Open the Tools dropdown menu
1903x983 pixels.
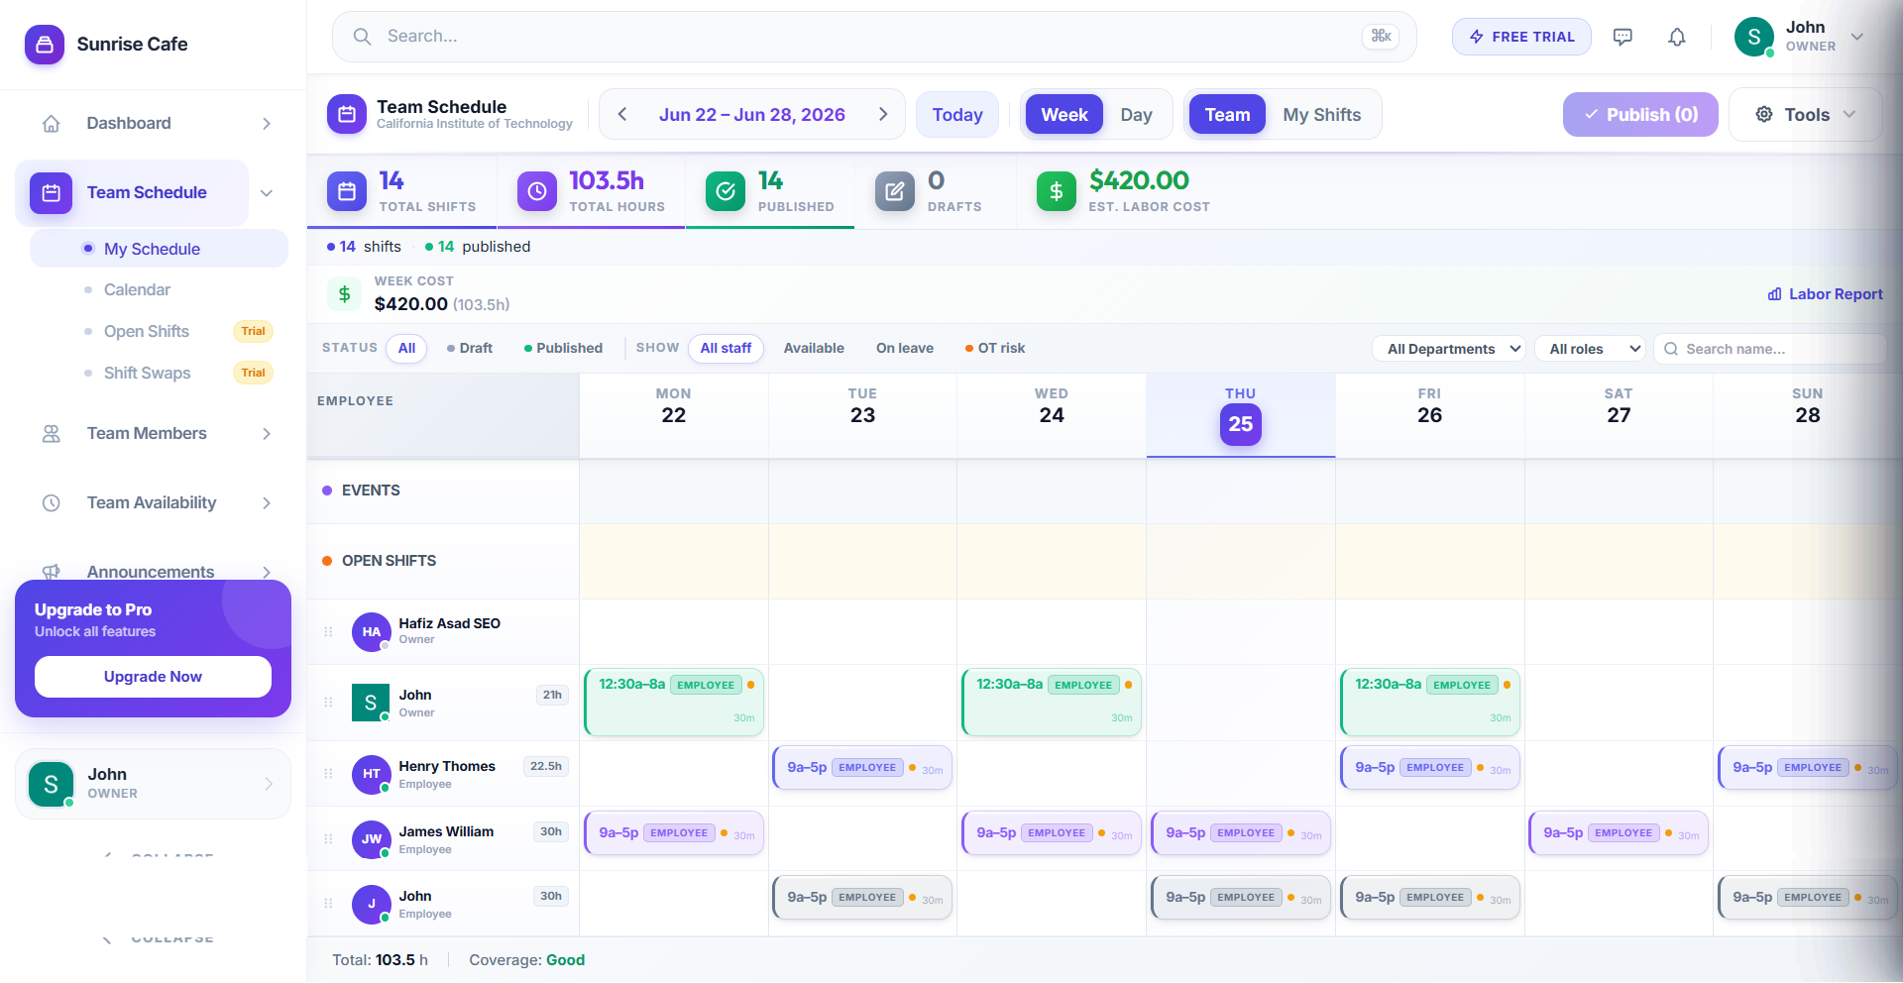point(1805,115)
